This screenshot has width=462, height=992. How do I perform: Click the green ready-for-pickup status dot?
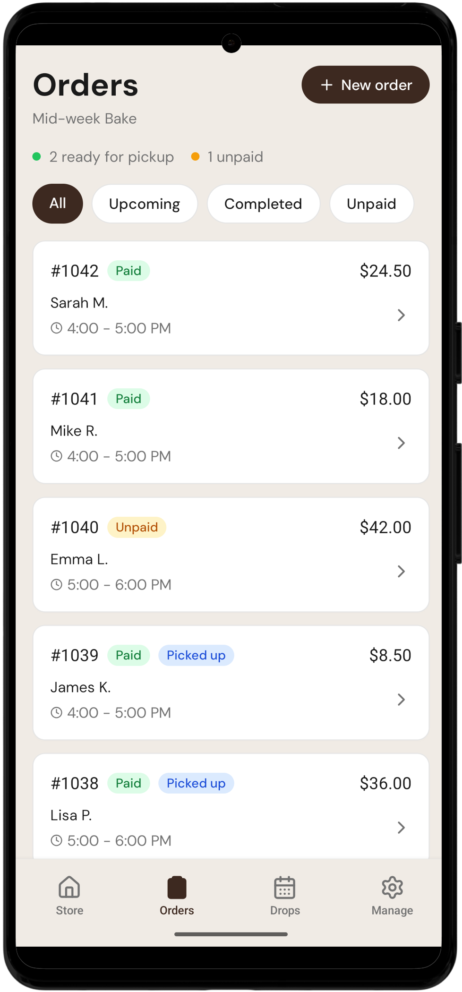[37, 156]
